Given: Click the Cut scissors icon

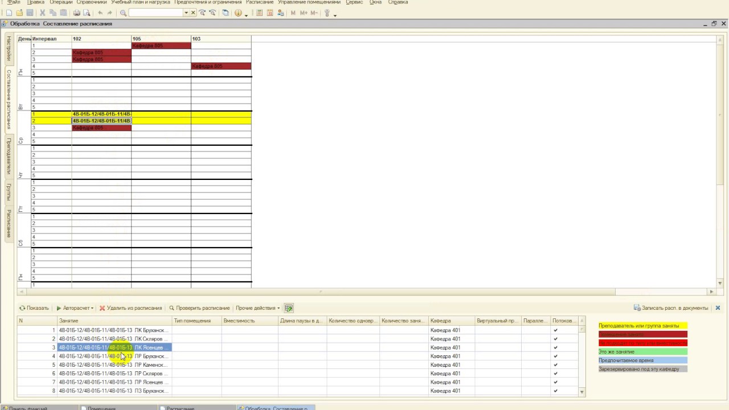Looking at the screenshot, I should pos(43,13).
